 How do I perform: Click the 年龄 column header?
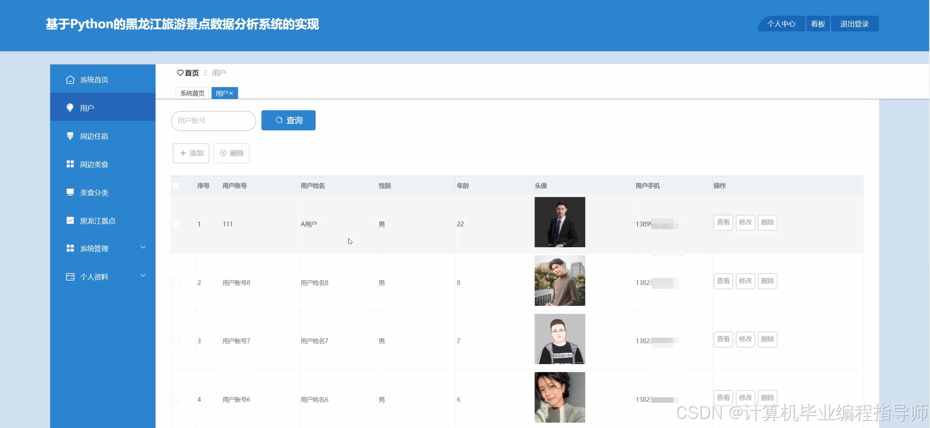[x=463, y=186]
